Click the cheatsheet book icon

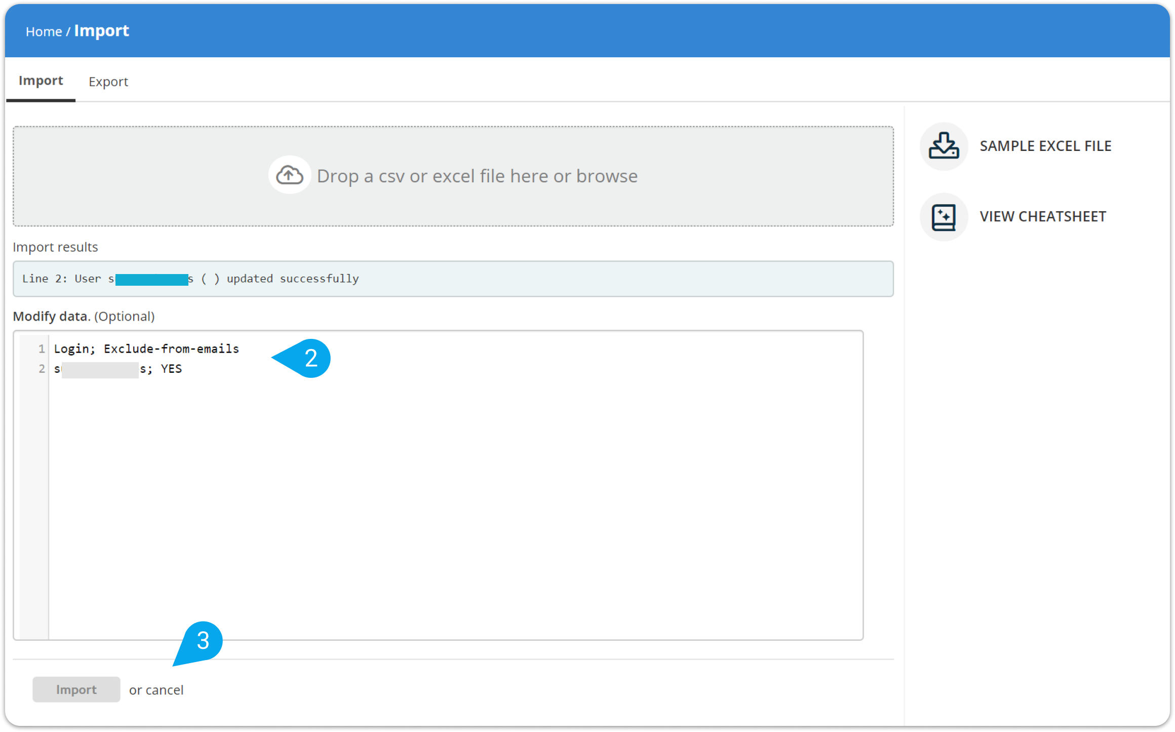pos(944,217)
